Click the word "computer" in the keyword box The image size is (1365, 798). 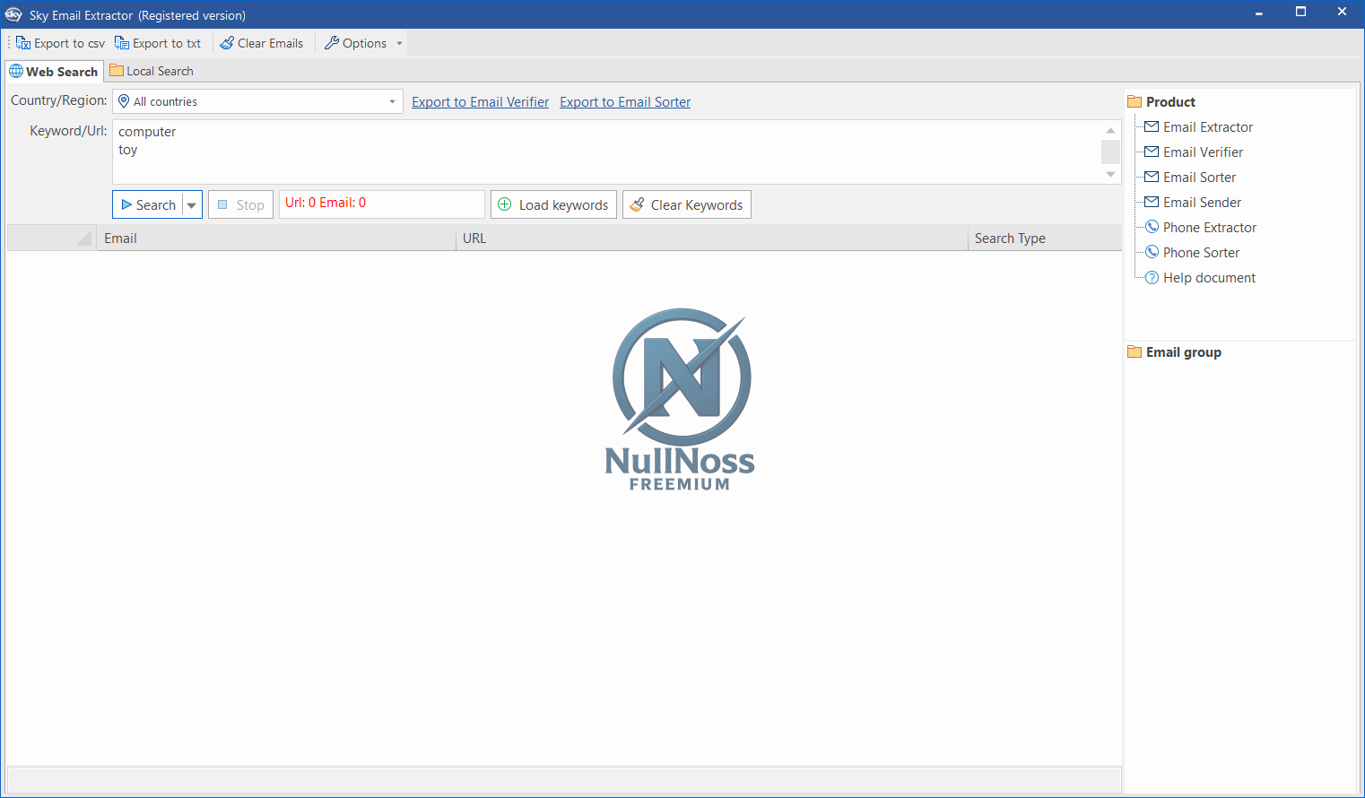[x=147, y=132]
